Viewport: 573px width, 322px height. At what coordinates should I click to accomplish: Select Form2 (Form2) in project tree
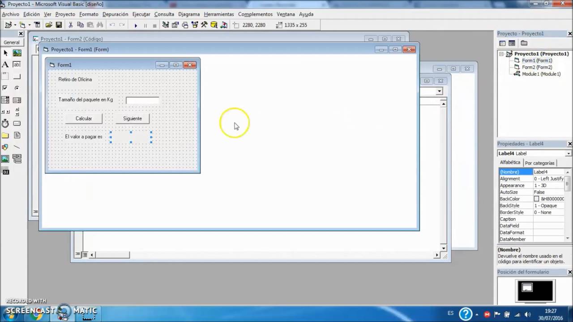coord(537,67)
